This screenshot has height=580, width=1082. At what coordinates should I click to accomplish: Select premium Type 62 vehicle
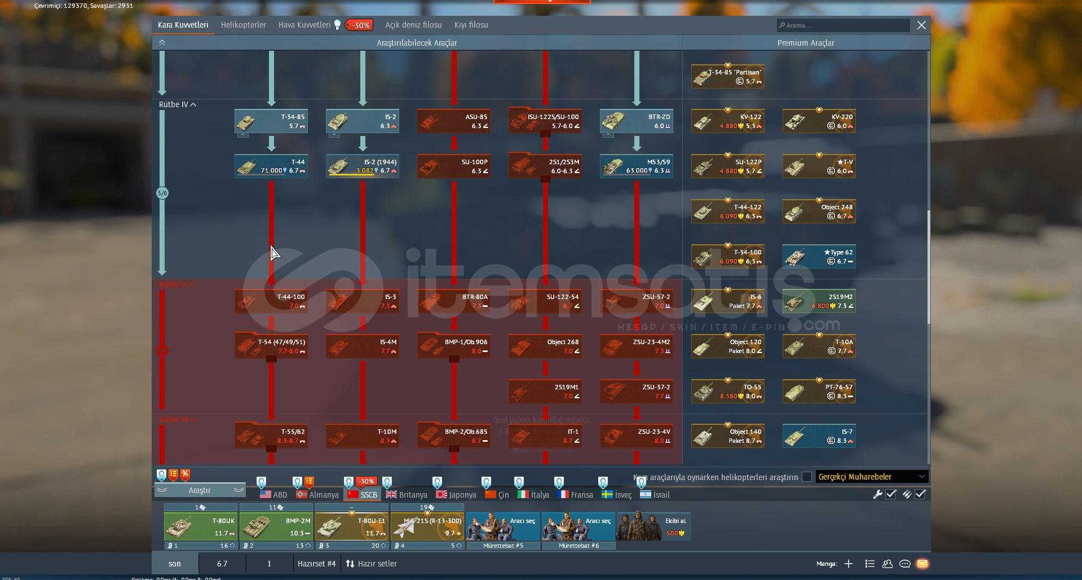[x=819, y=257]
